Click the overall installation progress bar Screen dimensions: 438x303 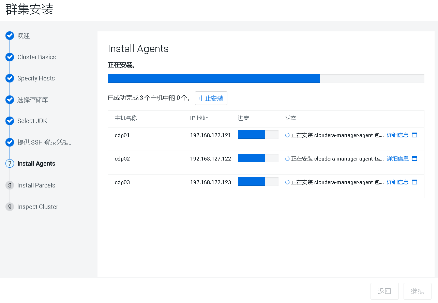266,79
